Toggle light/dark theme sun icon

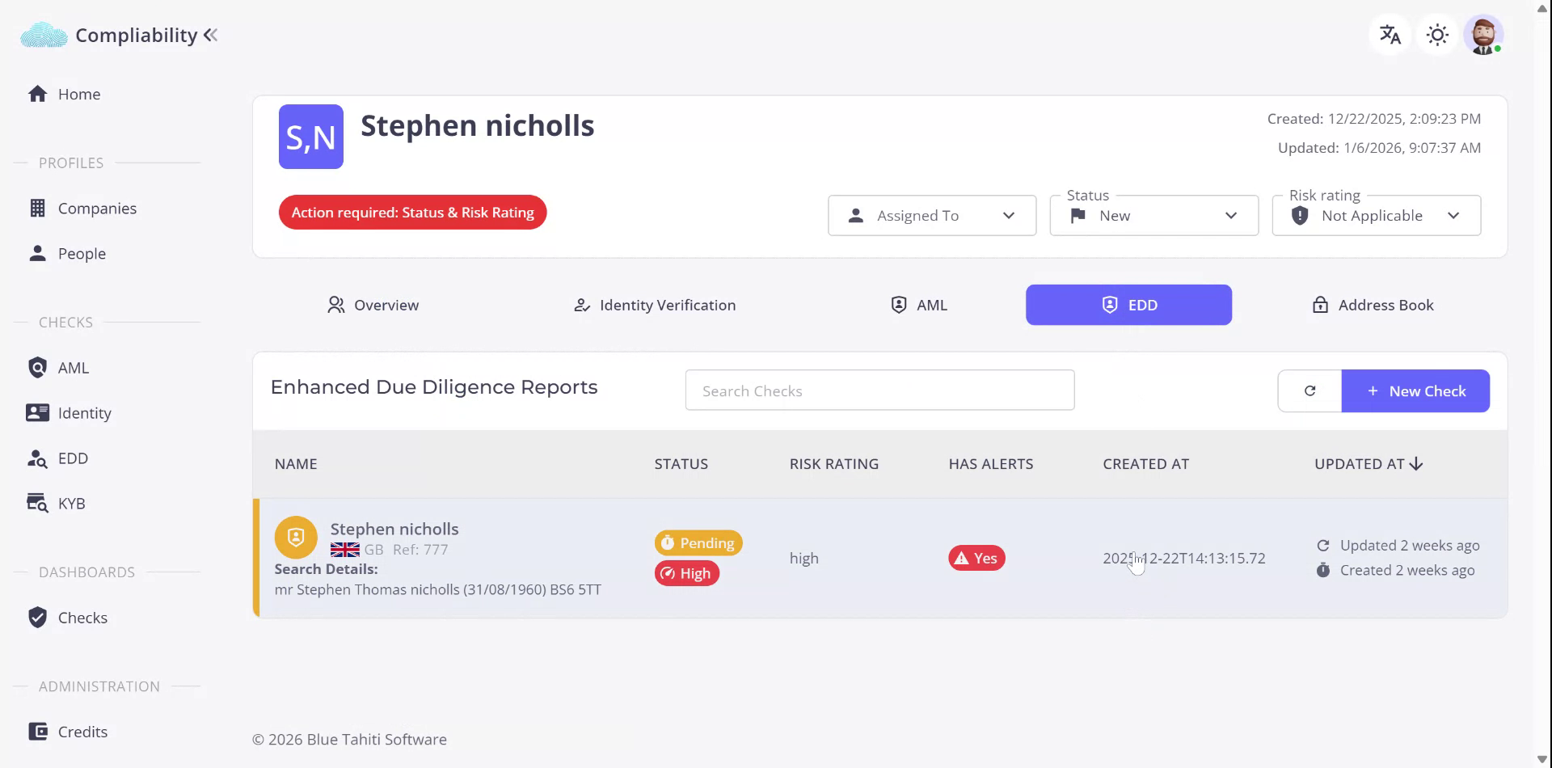tap(1436, 35)
